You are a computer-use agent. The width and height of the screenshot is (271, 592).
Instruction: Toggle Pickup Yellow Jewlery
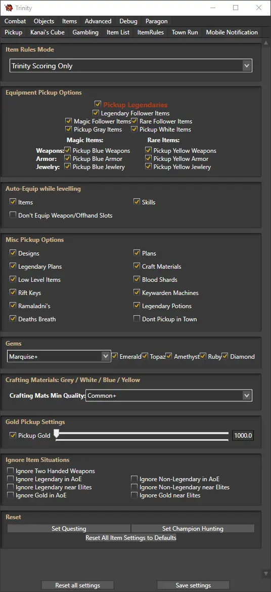(x=148, y=166)
